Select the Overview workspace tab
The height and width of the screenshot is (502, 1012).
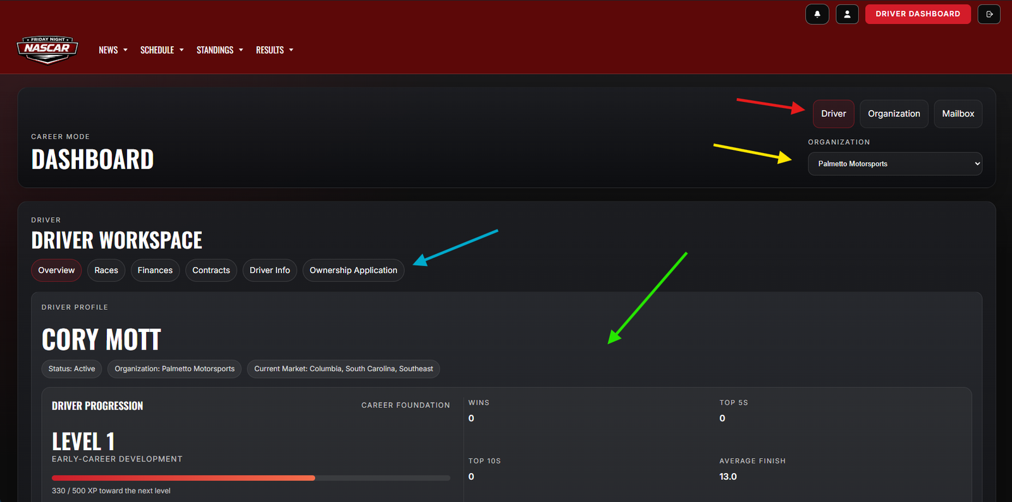pyautogui.click(x=56, y=270)
